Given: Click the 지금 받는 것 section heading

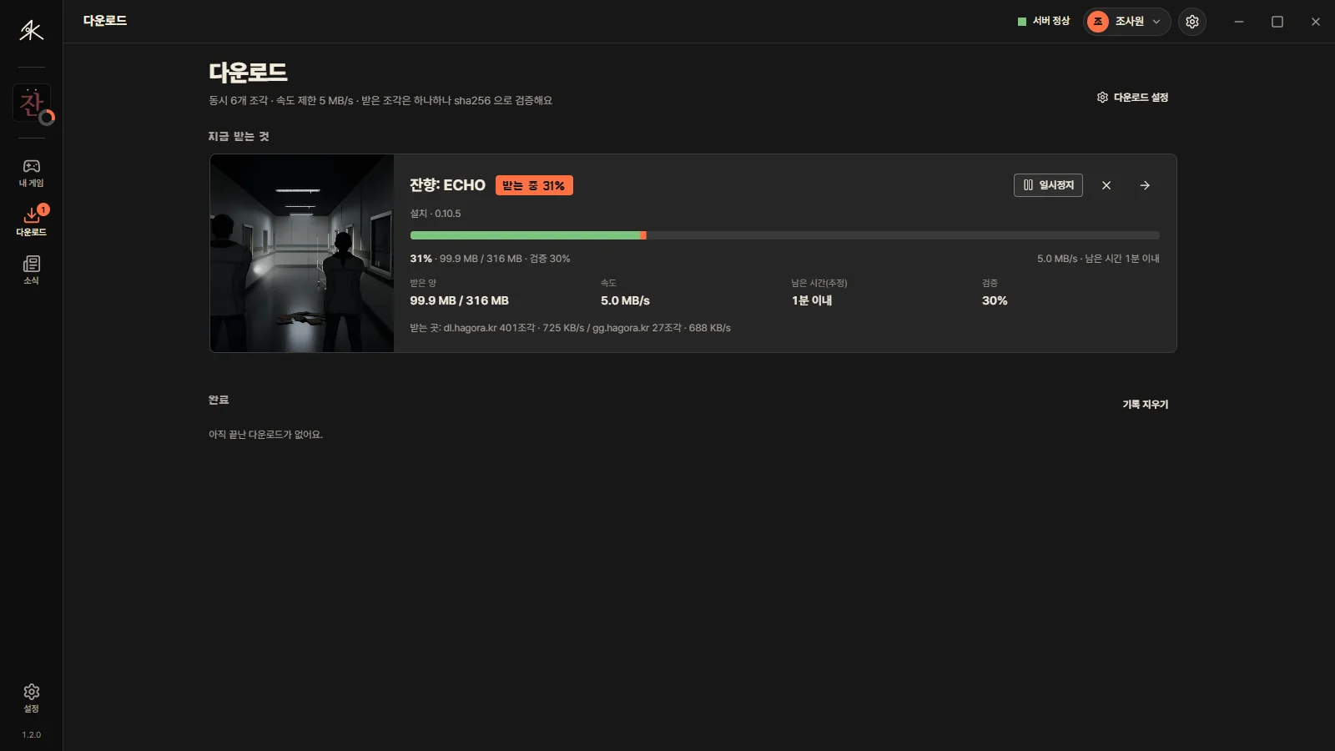Looking at the screenshot, I should (x=239, y=136).
